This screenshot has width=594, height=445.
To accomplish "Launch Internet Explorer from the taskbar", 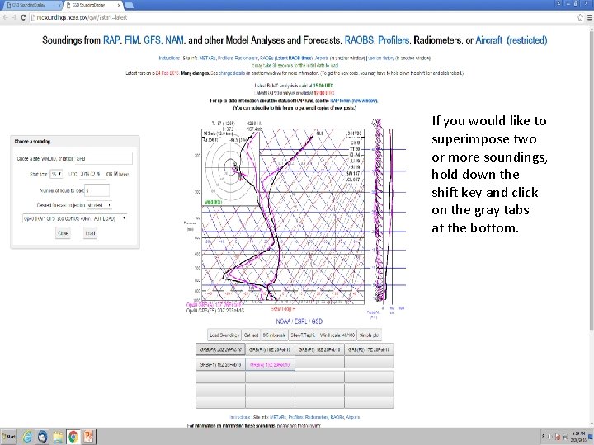I will (27, 436).
